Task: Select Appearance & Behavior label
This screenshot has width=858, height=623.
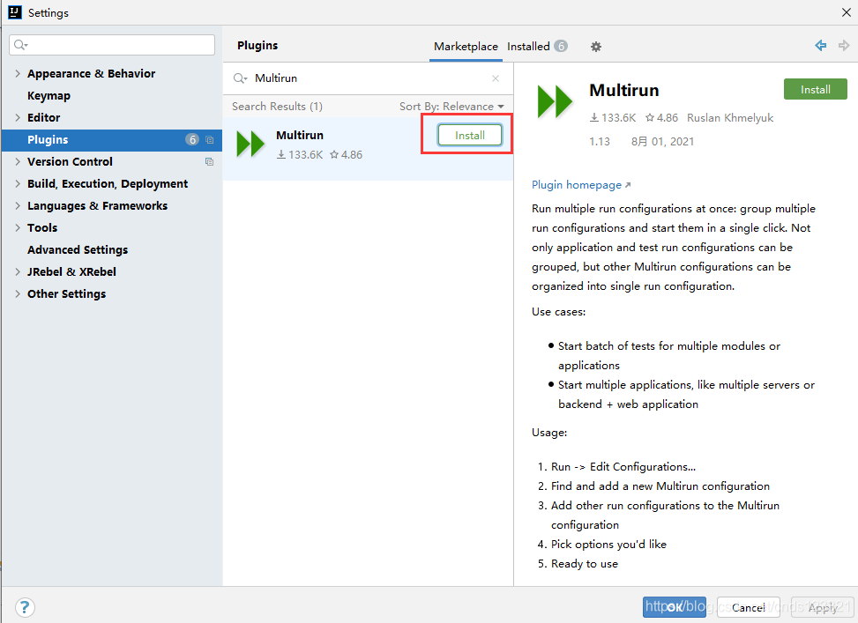Action: point(92,73)
